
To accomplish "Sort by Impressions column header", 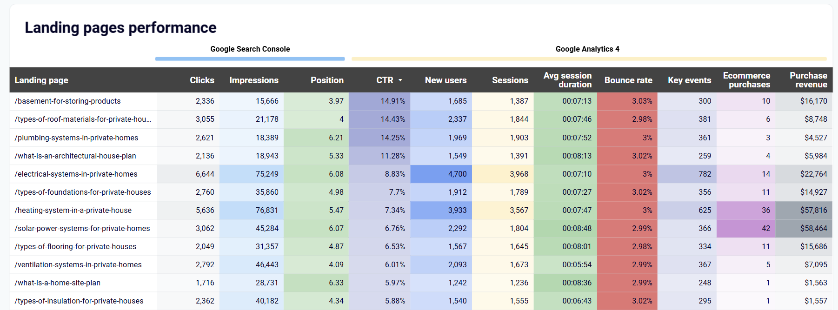I will (253, 80).
